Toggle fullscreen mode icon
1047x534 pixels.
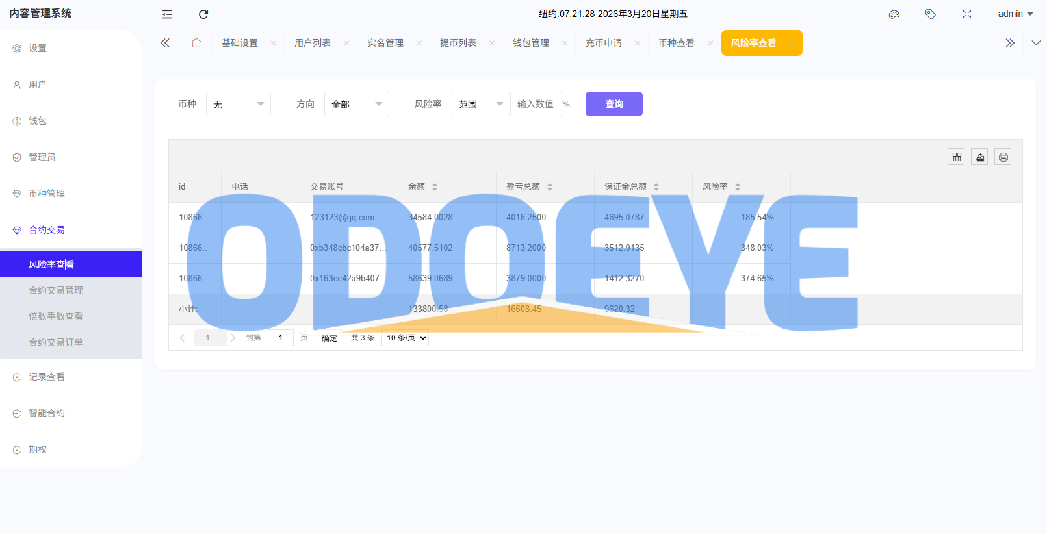967,14
